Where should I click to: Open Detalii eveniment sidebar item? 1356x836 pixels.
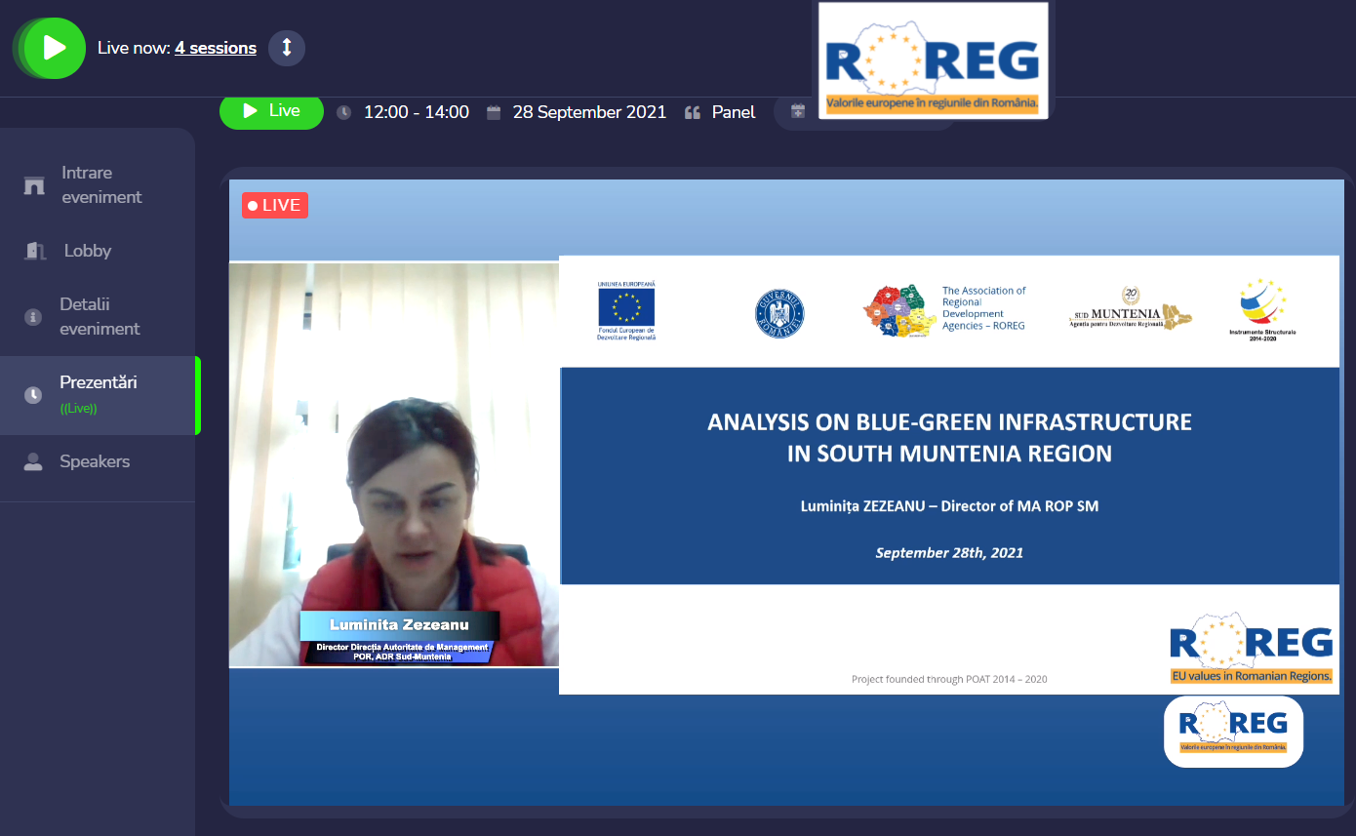point(98,316)
